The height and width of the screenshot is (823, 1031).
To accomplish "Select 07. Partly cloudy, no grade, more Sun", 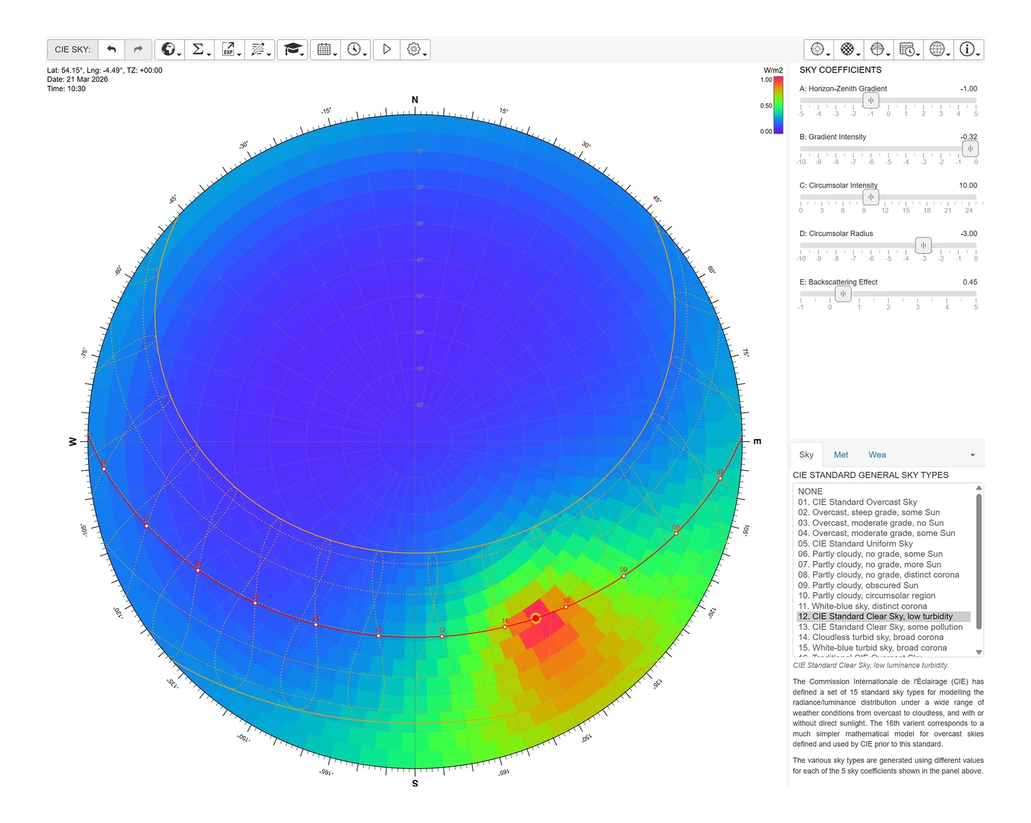I will [884, 564].
